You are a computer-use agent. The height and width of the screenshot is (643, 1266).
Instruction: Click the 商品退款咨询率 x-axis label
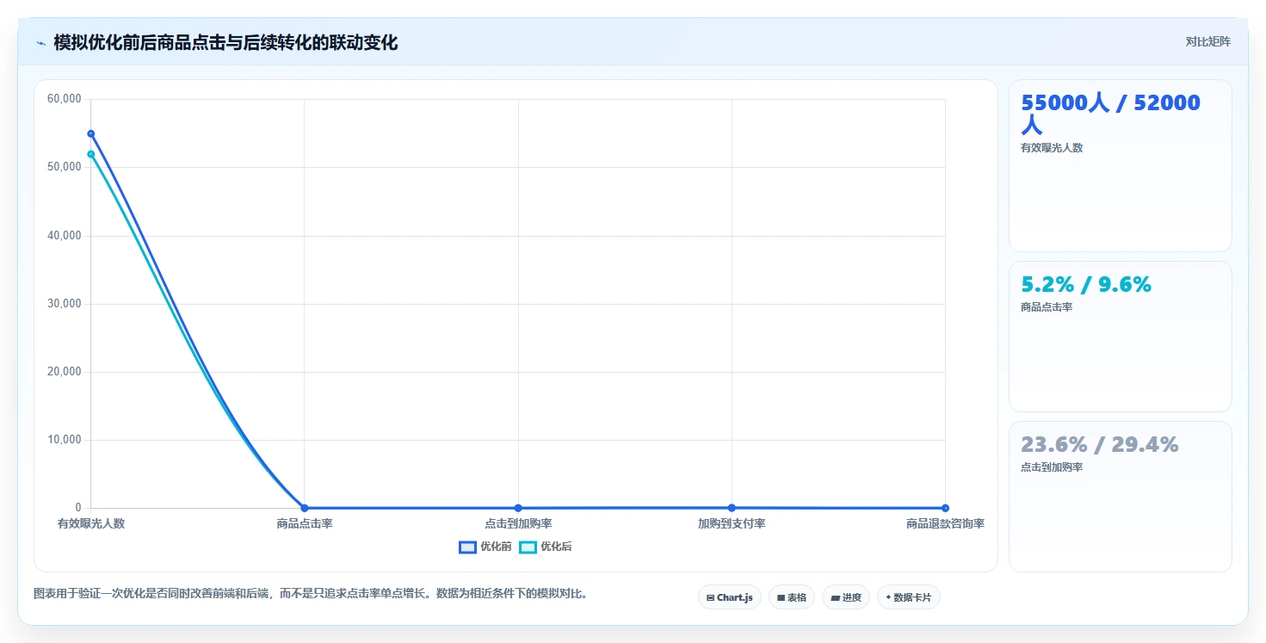point(945,523)
